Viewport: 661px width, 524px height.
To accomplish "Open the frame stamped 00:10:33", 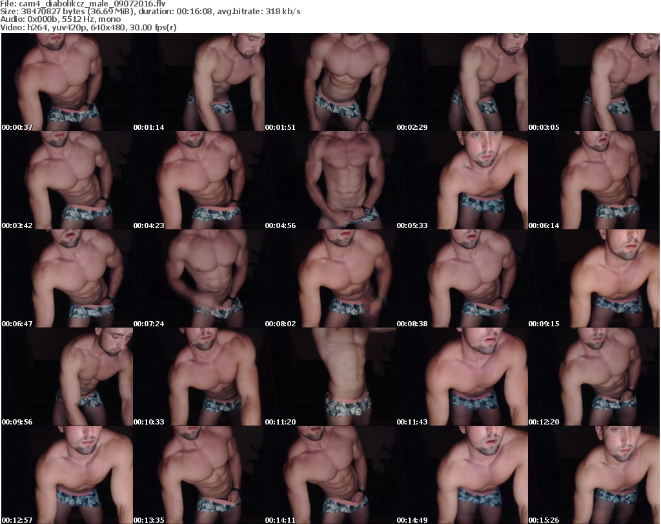I will click(199, 377).
